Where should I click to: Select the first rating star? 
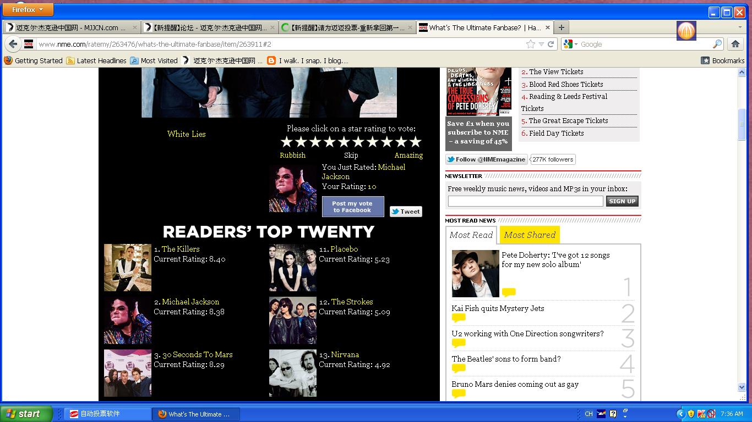point(286,142)
